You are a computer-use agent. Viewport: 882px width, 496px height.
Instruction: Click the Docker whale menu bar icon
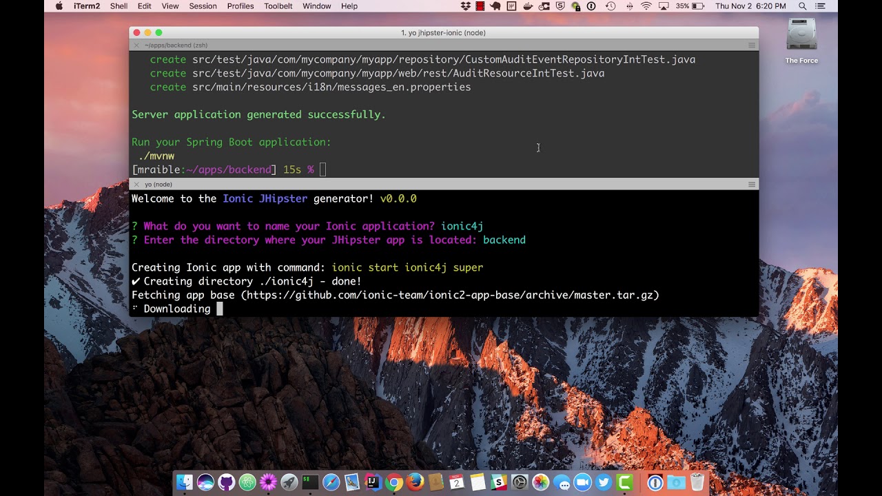tap(528, 6)
